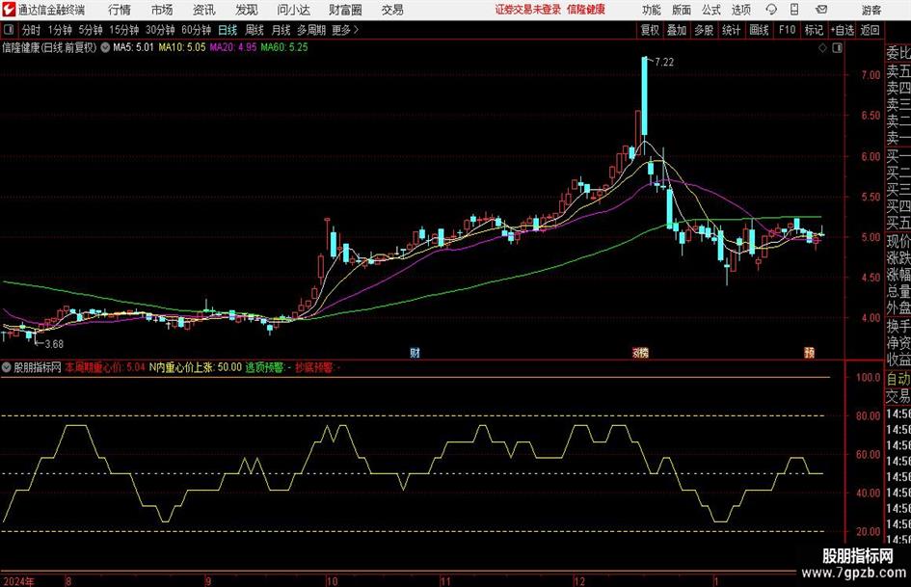Viewport: 911px width, 587px height.
Task: Click the MA60: 5.25 indicator label
Action: [x=284, y=47]
